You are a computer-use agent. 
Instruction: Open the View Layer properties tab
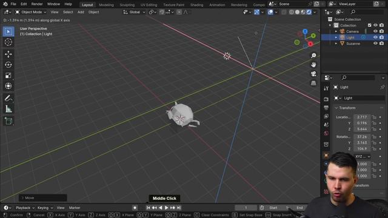coord(326,116)
